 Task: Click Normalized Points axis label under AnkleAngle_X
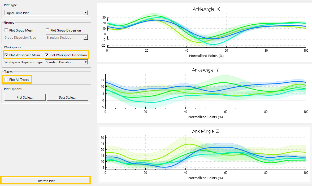(x=206, y=56)
